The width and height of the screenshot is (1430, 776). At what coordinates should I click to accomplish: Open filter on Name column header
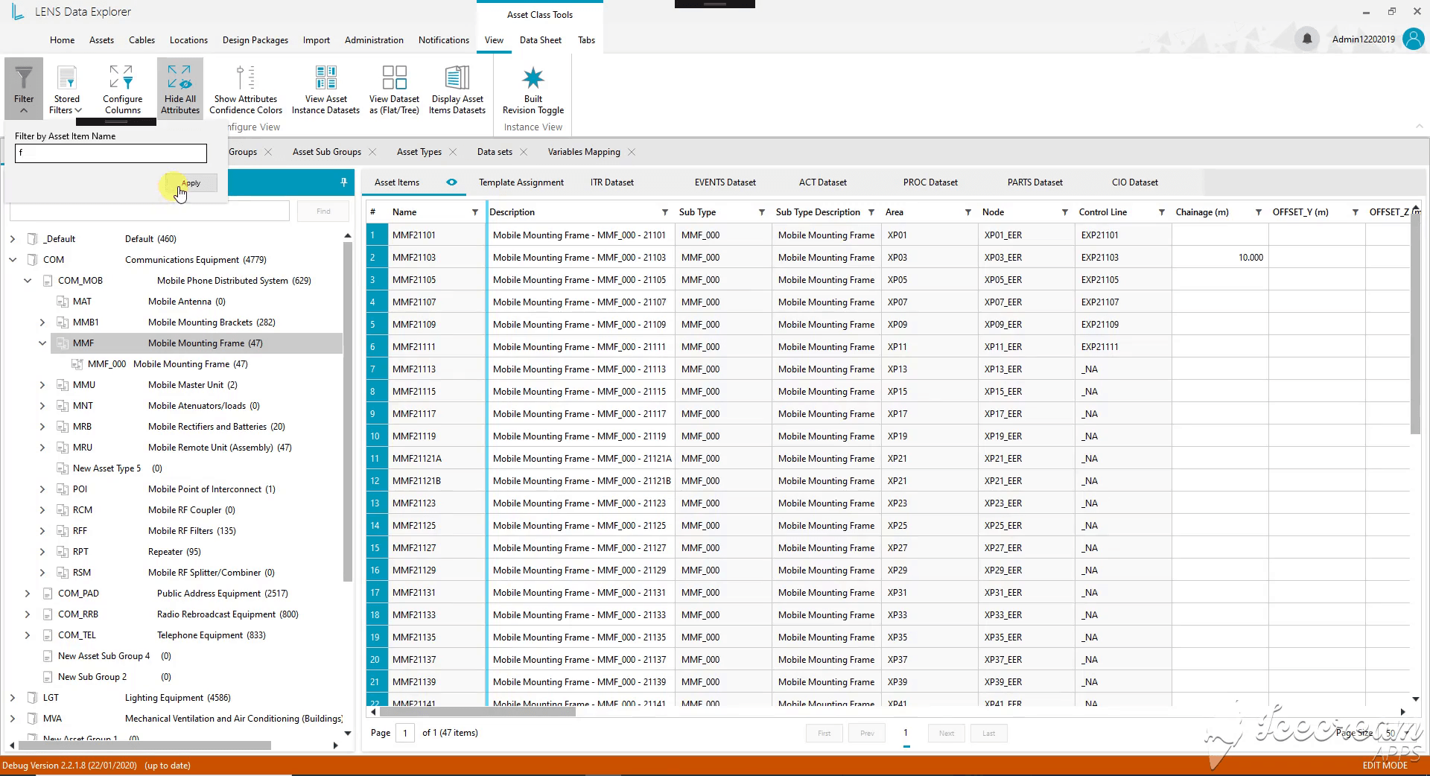[475, 212]
